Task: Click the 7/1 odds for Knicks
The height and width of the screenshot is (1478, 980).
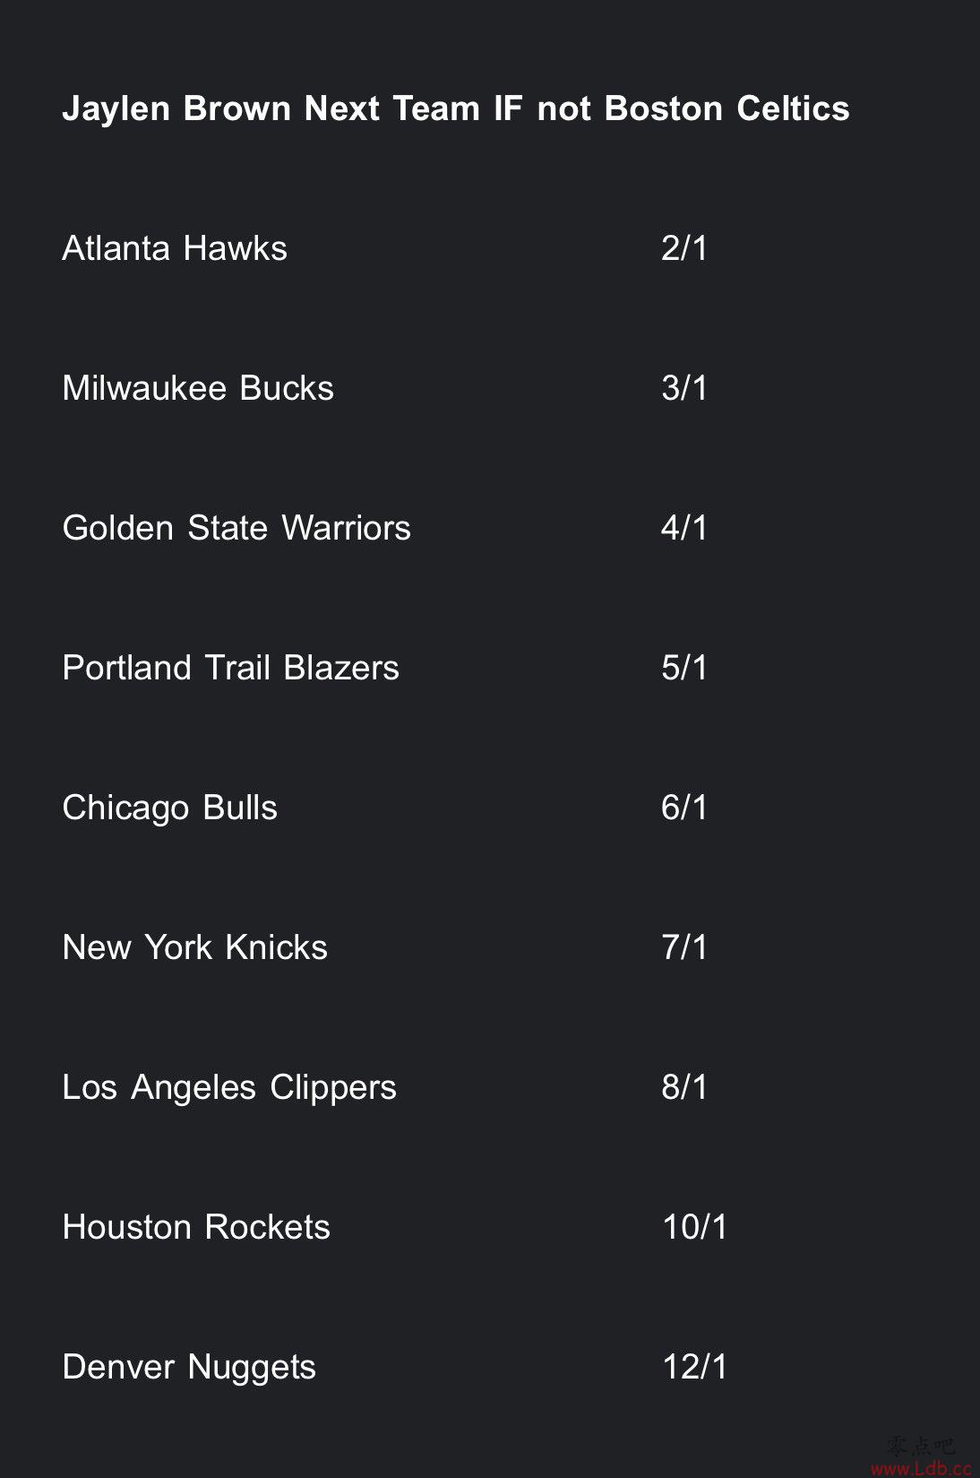Action: click(684, 947)
